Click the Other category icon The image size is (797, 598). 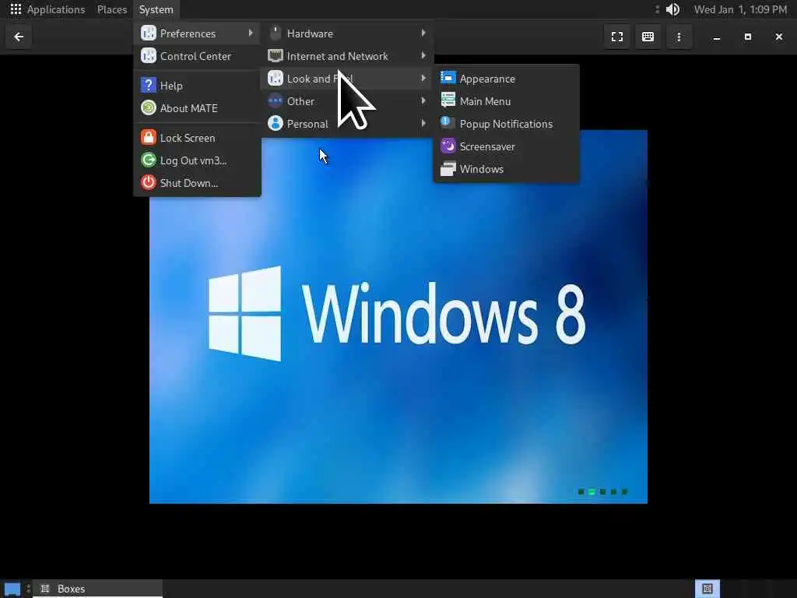click(275, 100)
